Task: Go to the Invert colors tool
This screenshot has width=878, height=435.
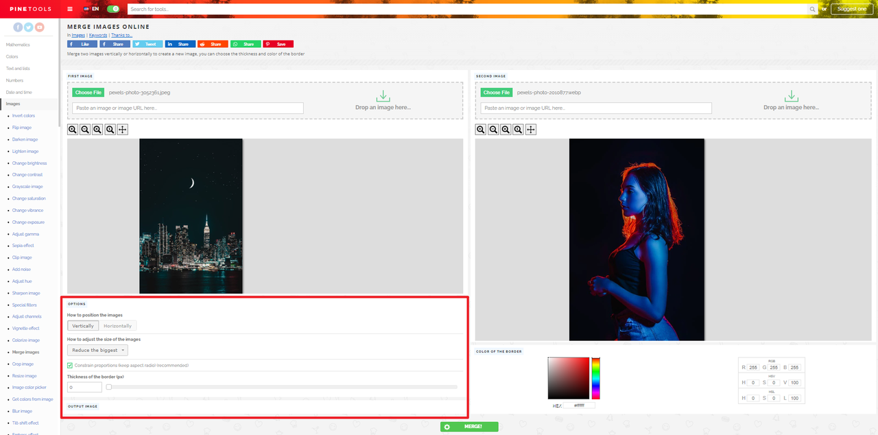Action: [23, 115]
